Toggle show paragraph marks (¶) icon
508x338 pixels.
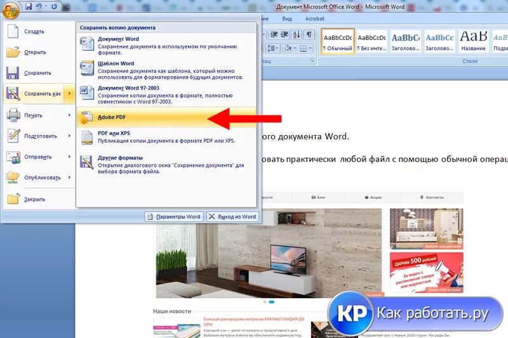[309, 35]
